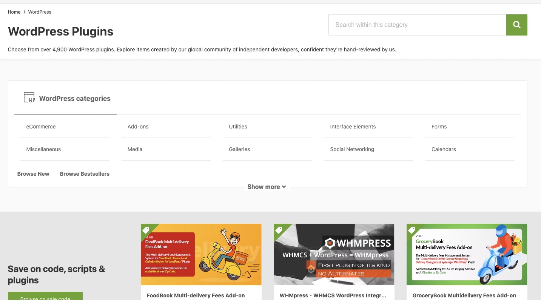Click Browse on sale code button

pos(45,296)
